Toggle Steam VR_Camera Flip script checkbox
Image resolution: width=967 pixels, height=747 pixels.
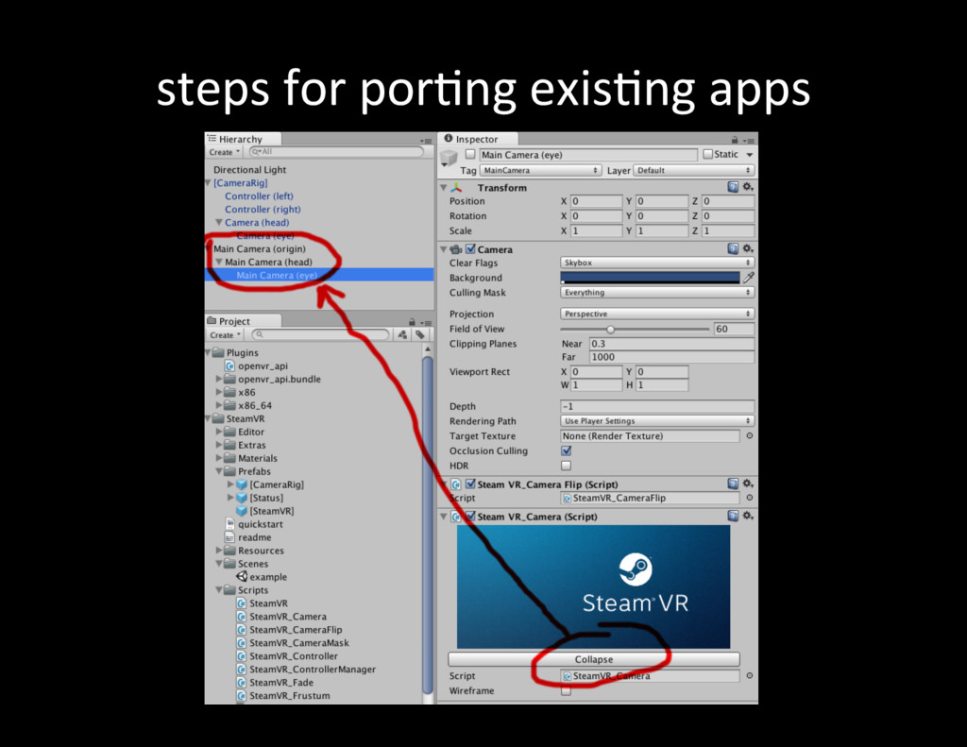pyautogui.click(x=470, y=484)
